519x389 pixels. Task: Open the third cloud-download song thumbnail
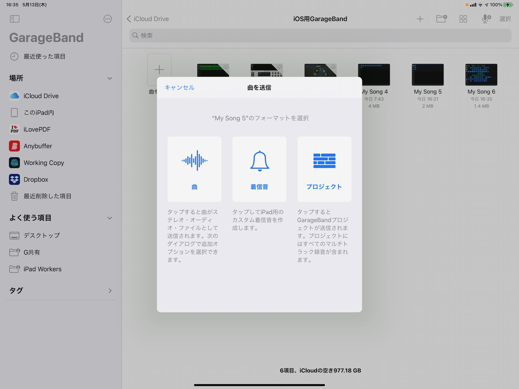(x=320, y=71)
